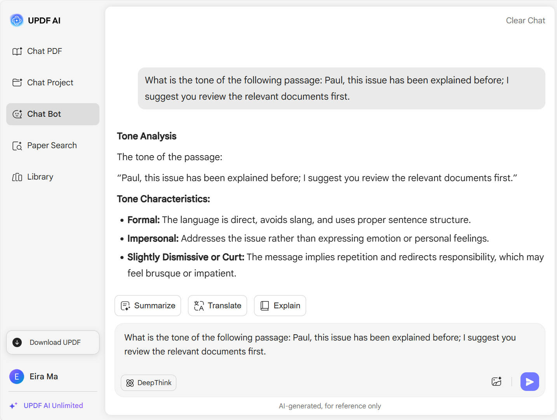This screenshot has height=420, width=557.
Task: Toggle the DeepThink mode
Action: [148, 383]
